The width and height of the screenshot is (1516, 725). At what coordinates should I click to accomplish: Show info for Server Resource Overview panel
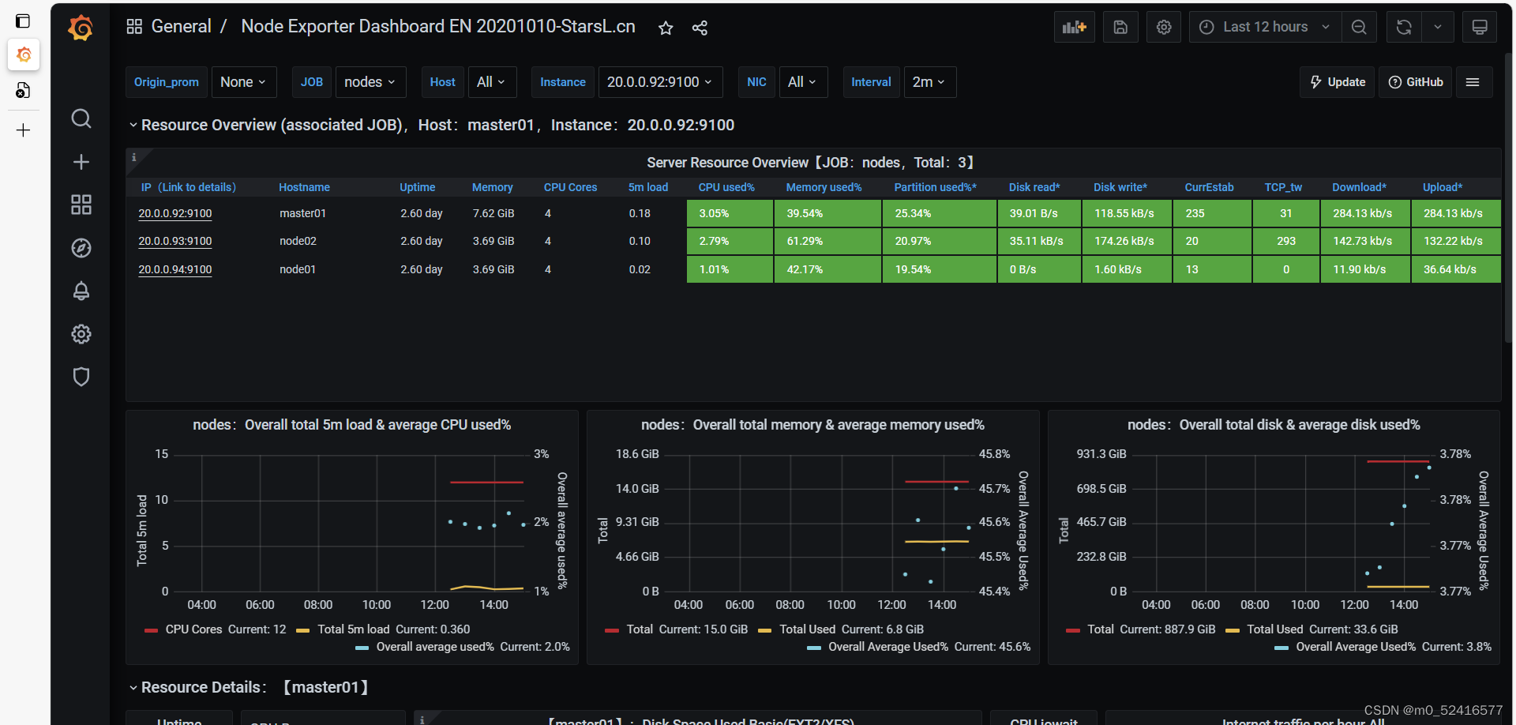click(x=134, y=157)
